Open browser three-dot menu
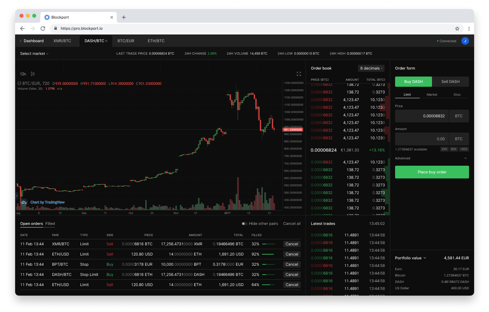 point(469,28)
